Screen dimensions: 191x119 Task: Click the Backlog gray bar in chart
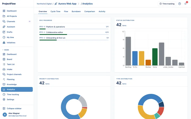point(128,51)
